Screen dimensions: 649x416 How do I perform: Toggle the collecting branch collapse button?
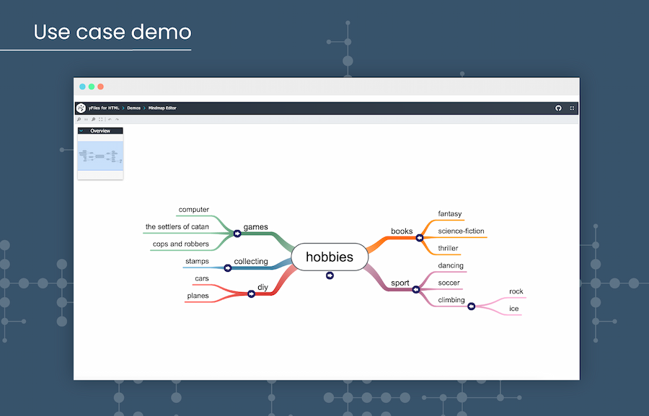point(229,267)
